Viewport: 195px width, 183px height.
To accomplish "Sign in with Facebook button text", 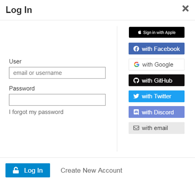I will (161, 49).
